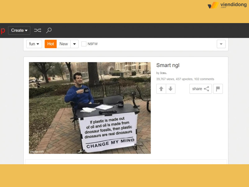Expand the fun stream dropdown
Viewport: 249px width, 187px height.
(34, 44)
